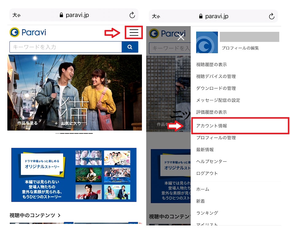Close the side menu with the X icon
Screen dimensions: 290x234
point(181,37)
